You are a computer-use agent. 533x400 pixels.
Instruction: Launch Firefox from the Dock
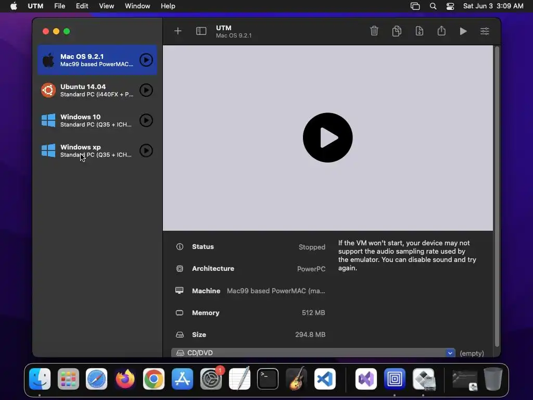(x=125, y=379)
